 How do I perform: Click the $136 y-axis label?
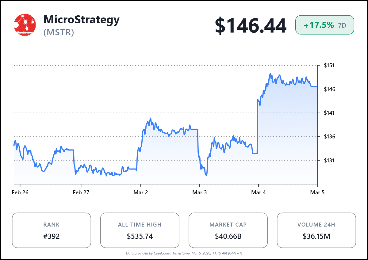tap(329, 136)
